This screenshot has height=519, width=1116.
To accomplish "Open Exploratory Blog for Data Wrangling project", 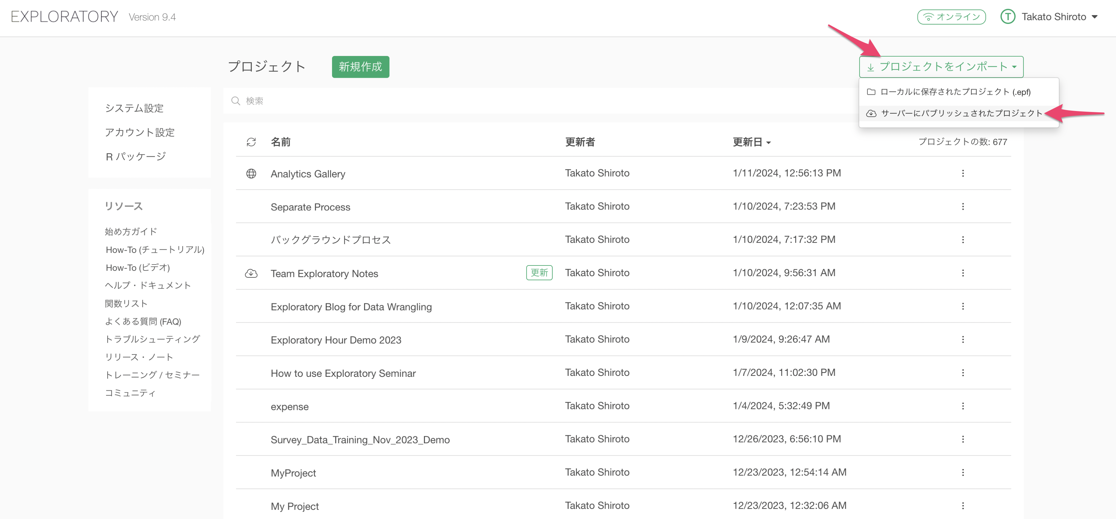I will coord(351,307).
